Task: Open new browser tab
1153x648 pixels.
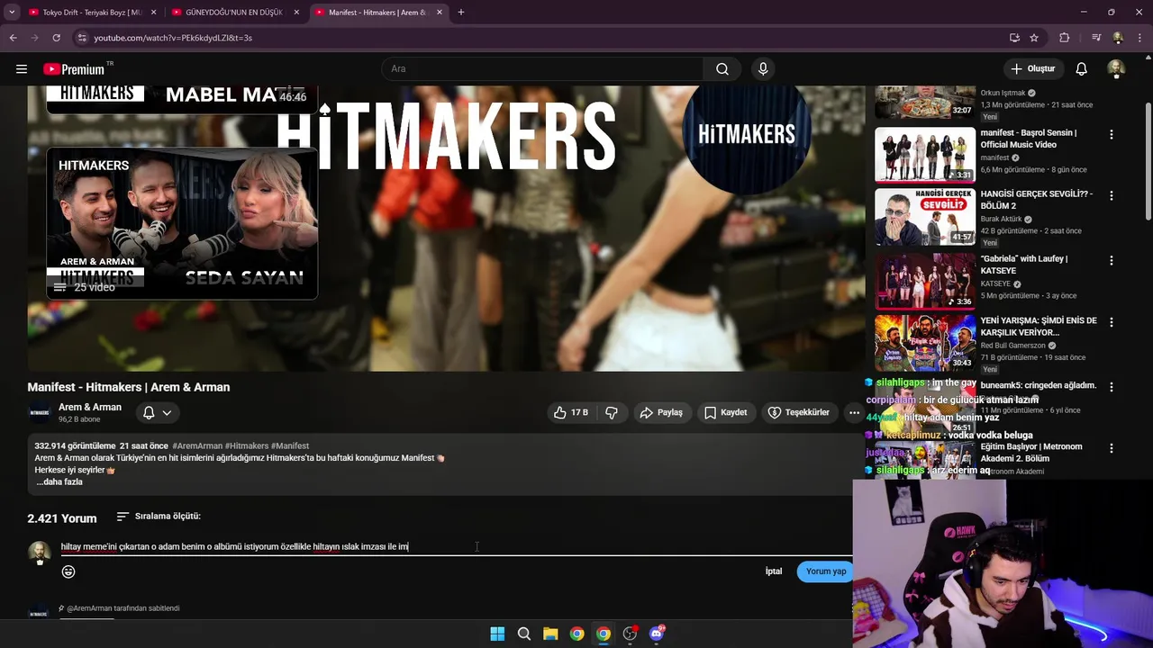Action: 460,13
